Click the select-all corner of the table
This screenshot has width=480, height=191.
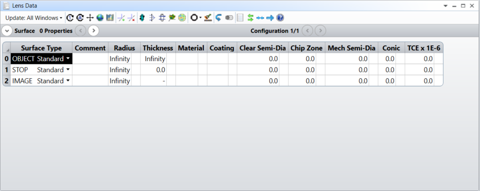[7, 48]
